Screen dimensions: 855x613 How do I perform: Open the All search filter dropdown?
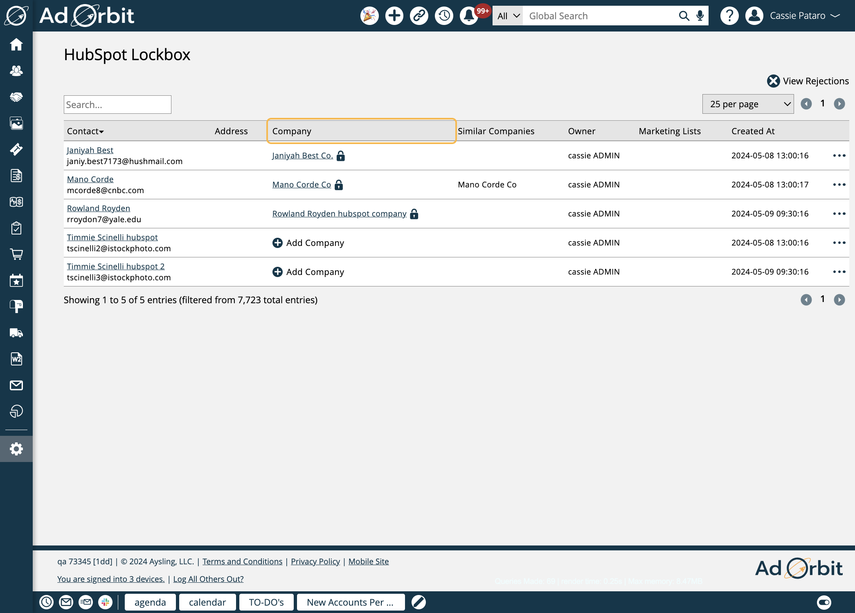507,16
